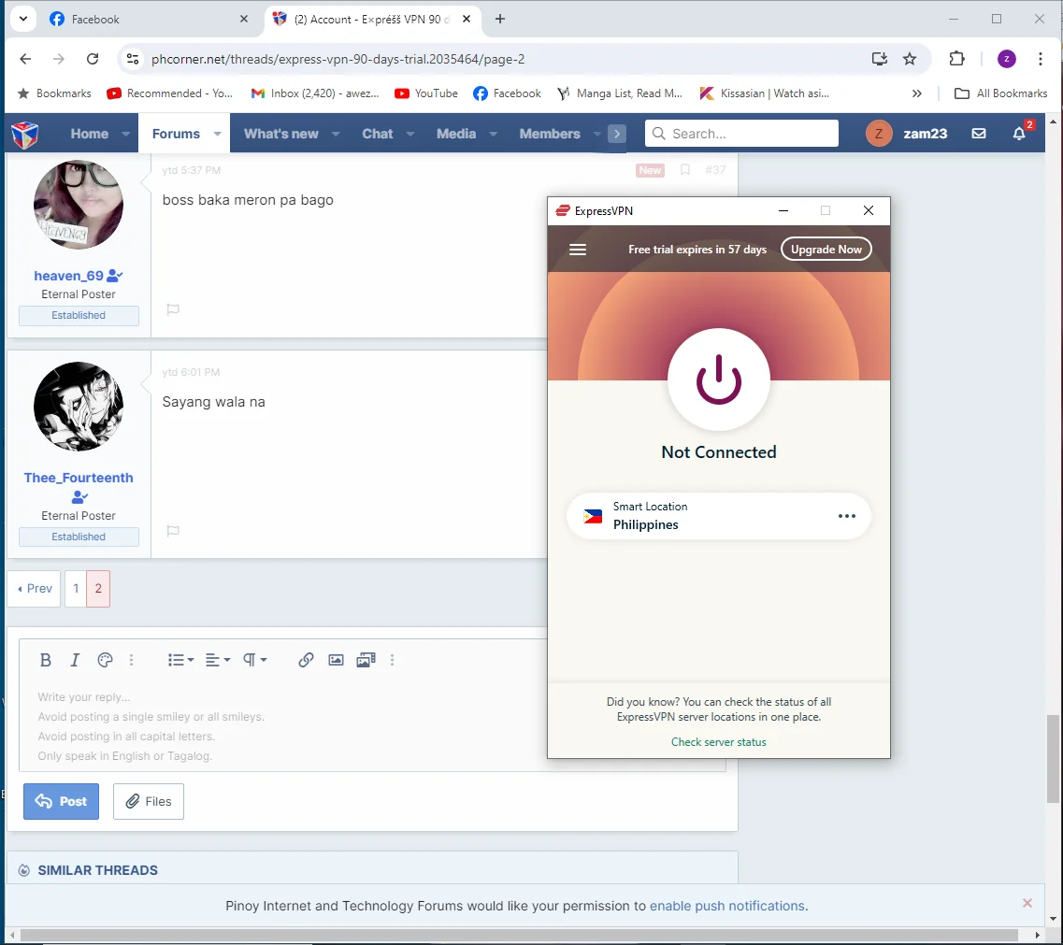The width and height of the screenshot is (1063, 945).
Task: Reload the page in Chrome
Action: click(x=93, y=59)
